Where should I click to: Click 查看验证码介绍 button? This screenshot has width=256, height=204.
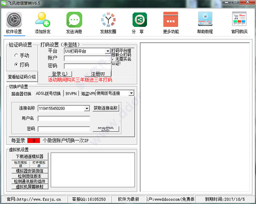22,77
